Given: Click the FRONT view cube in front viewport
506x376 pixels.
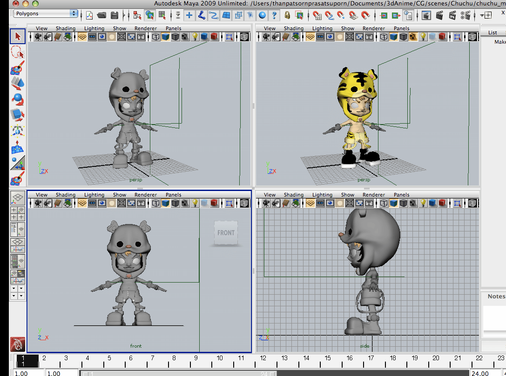Looking at the screenshot, I should coord(226,233).
